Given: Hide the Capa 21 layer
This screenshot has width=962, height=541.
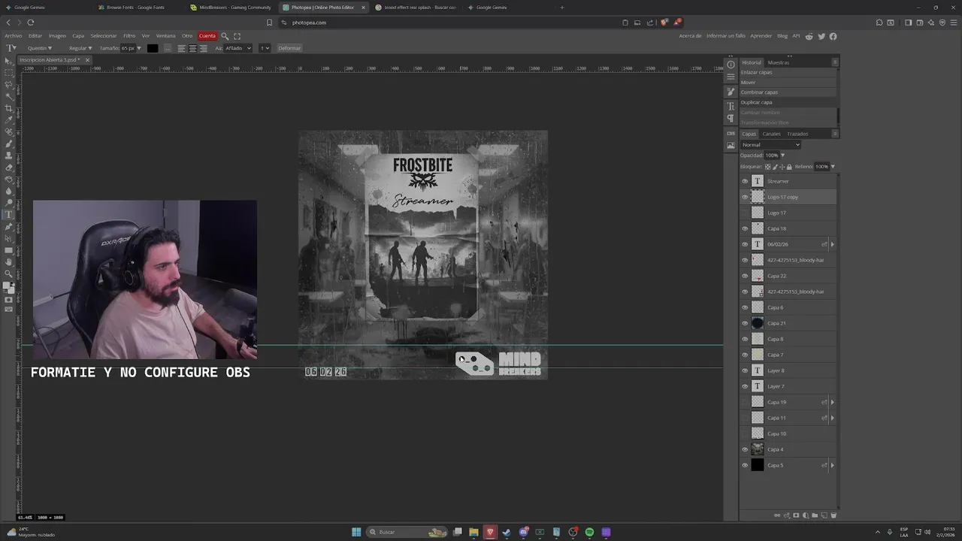Looking at the screenshot, I should (x=745, y=323).
